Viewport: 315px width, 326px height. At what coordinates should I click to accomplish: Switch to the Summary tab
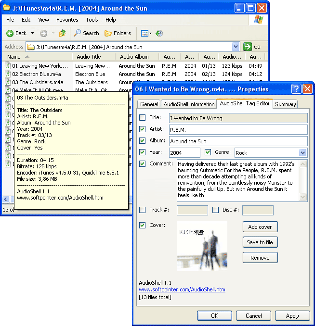coord(286,104)
